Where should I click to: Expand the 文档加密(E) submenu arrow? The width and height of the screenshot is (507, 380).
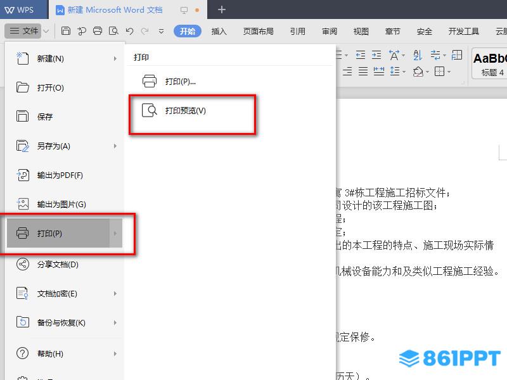pos(115,293)
